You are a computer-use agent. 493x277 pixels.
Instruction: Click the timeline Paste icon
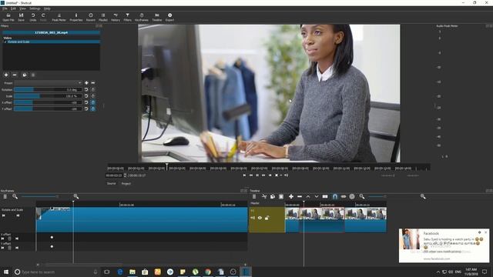(281, 197)
